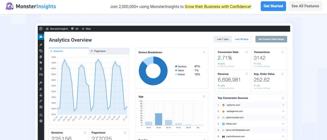Click the Age chart info icon

tap(204, 97)
